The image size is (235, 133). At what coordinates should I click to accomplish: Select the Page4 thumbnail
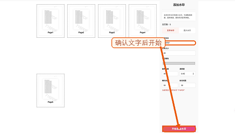coord(143,21)
